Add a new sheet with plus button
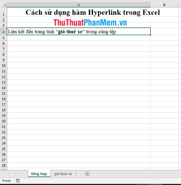 click(x=87, y=174)
